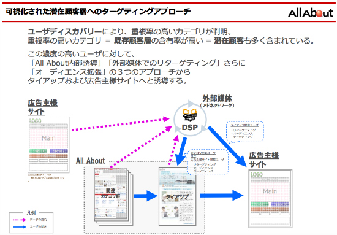Click the タイアップ閲覧ユーザ speech bubble
Screen dimensions: 337x235
pos(245,131)
